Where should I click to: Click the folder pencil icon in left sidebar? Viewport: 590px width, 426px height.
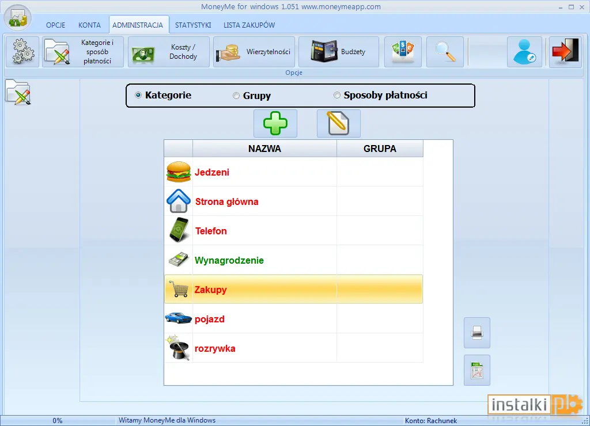pos(18,92)
